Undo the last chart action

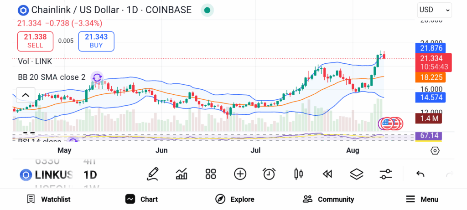(420, 174)
